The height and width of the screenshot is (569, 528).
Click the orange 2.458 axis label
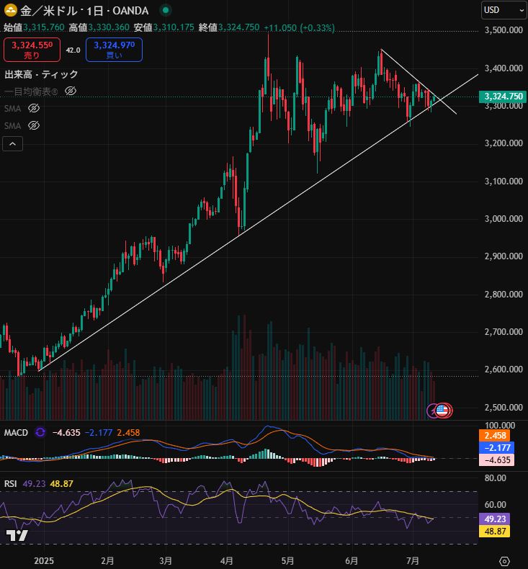tap(495, 436)
